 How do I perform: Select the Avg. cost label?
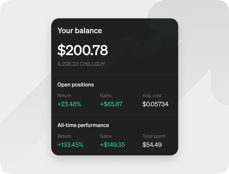(152, 96)
